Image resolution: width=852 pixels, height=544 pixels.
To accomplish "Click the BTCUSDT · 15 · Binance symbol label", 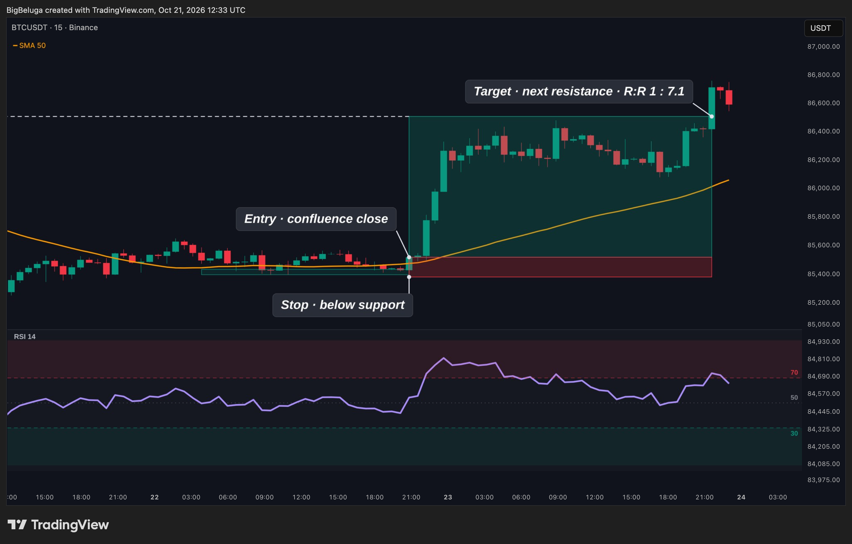I will point(54,28).
